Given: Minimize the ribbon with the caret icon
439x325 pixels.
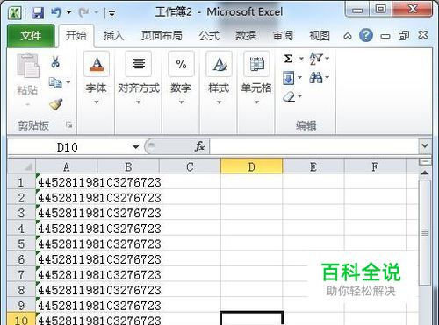Looking at the screenshot, I should (x=348, y=36).
